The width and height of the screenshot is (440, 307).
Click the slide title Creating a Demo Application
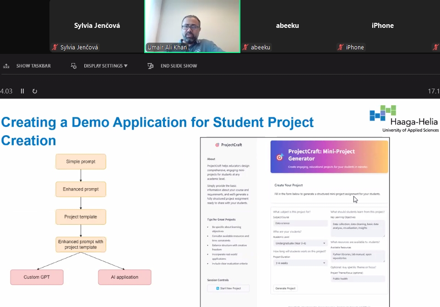[157, 131]
